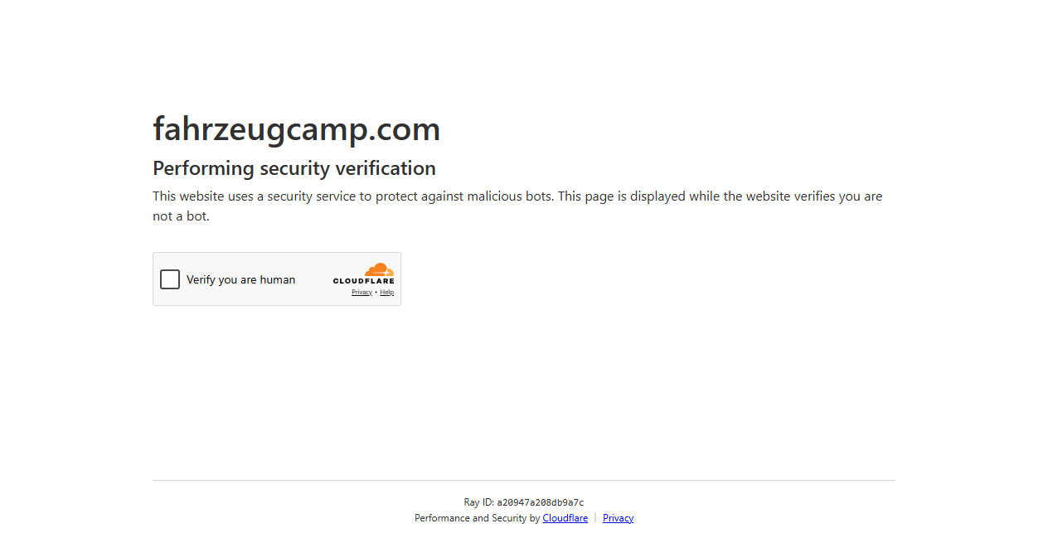Open the footer Privacy link

click(x=618, y=518)
